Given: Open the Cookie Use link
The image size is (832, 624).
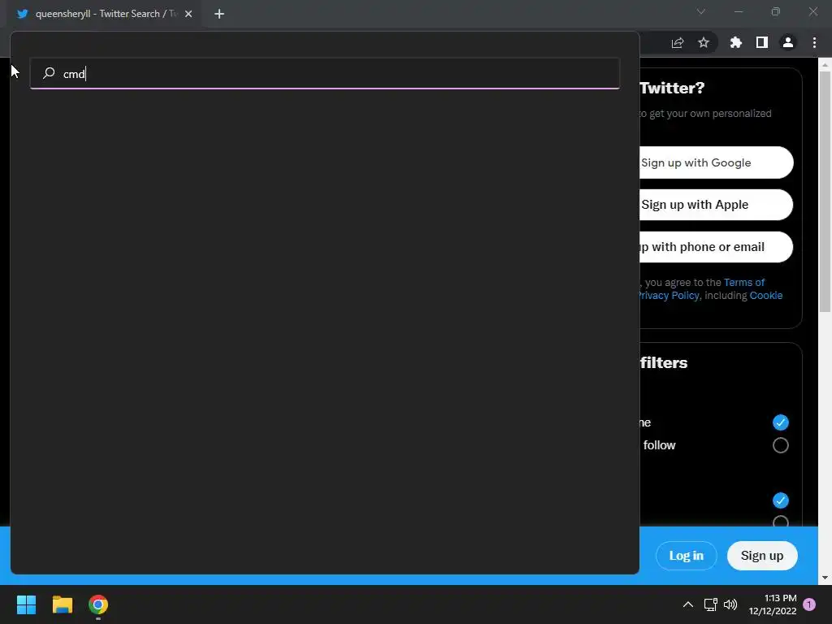Looking at the screenshot, I should (766, 296).
